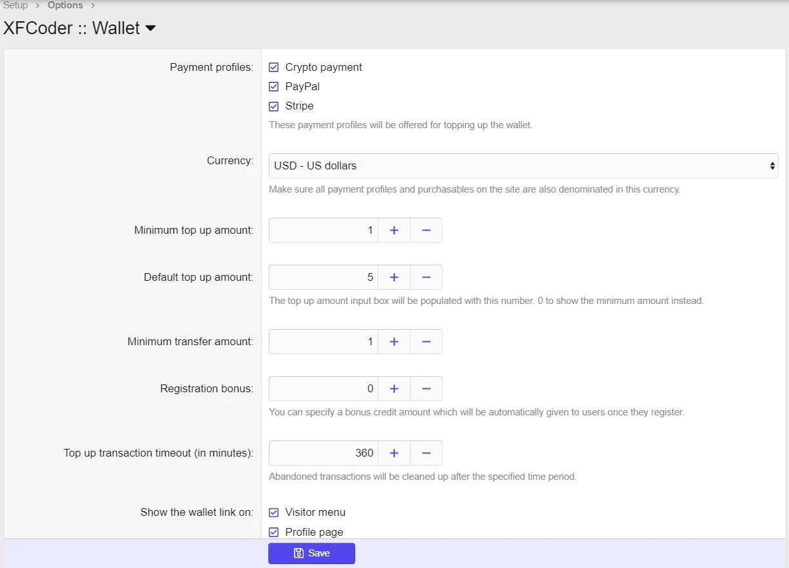The width and height of the screenshot is (789, 568).
Task: Toggle the Stripe payment checkbox
Action: 273,106
